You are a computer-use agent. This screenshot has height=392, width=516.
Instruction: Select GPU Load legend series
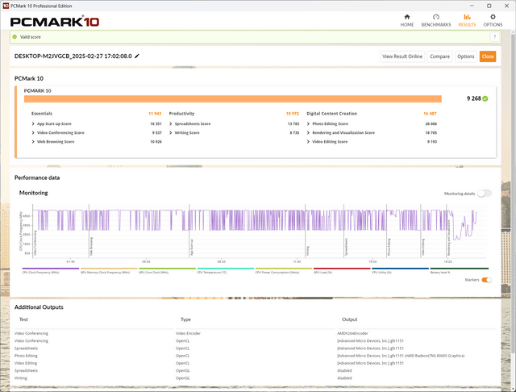pyautogui.click(x=342, y=270)
